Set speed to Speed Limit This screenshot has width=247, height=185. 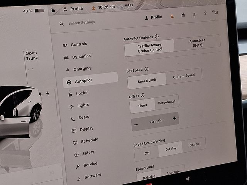pos(147,81)
